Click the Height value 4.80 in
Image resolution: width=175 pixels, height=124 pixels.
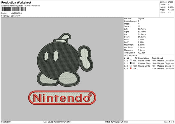coord(171,7)
